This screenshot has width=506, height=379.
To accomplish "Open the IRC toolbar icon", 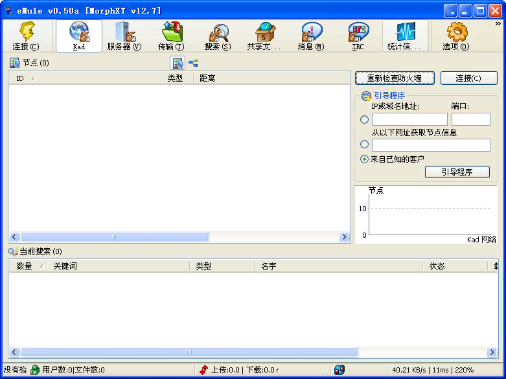I will coord(358,36).
